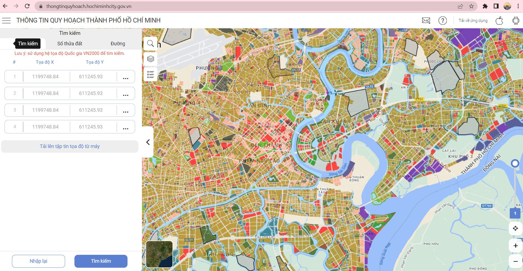Click the Tọa độ X field in row 2

45,93
